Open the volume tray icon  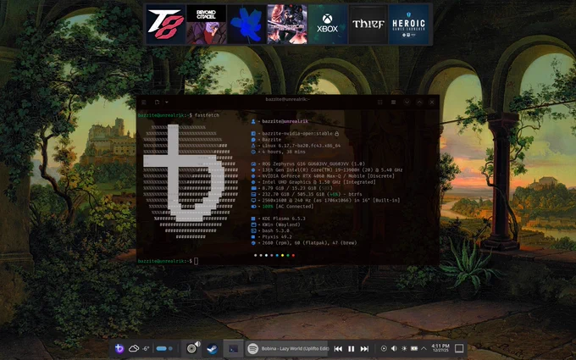(394, 348)
